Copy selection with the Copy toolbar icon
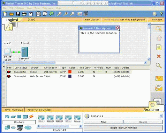The width and height of the screenshot is (166, 133). click(x=38, y=14)
